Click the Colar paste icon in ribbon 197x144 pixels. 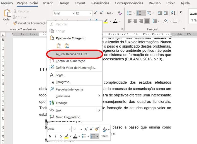click(7, 13)
